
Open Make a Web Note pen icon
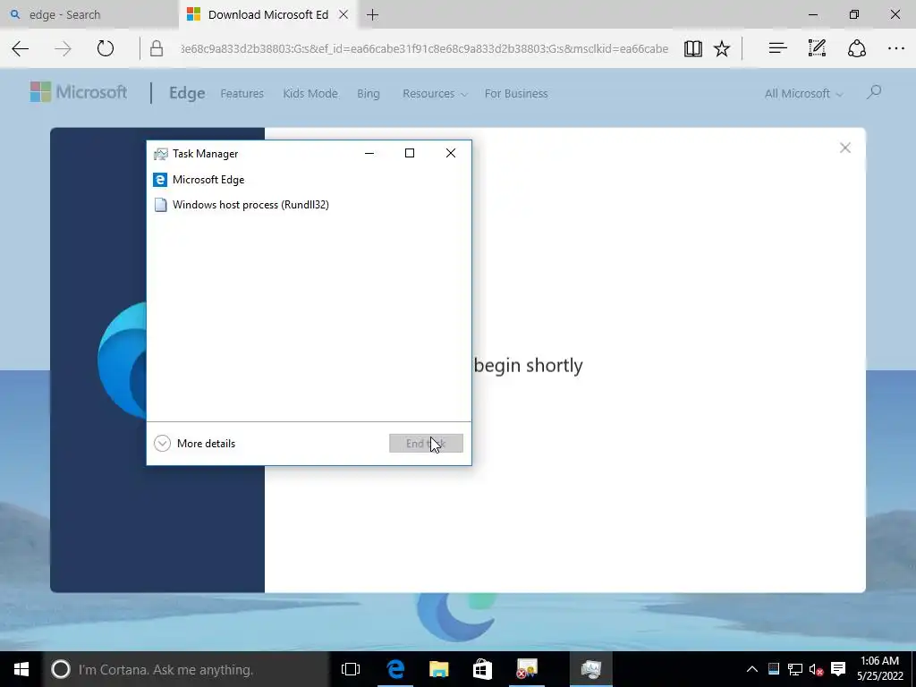817,48
